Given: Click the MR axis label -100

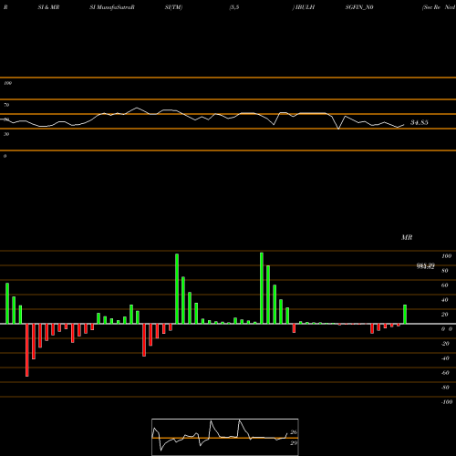Looking at the screenshot, I should pyautogui.click(x=446, y=402).
